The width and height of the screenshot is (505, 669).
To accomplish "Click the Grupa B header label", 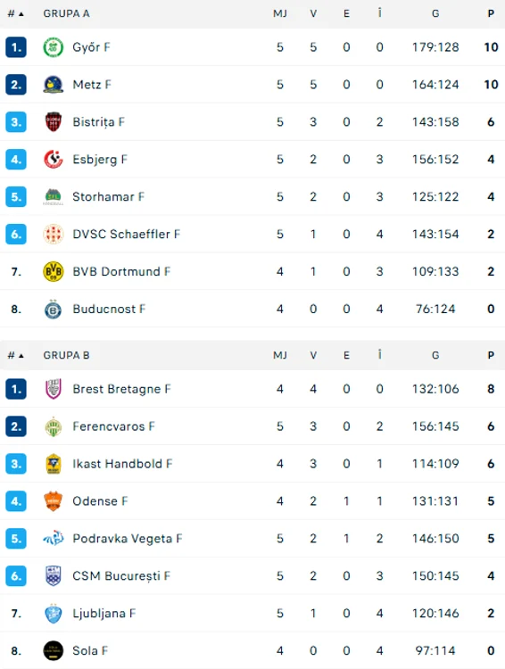I will click(66, 355).
